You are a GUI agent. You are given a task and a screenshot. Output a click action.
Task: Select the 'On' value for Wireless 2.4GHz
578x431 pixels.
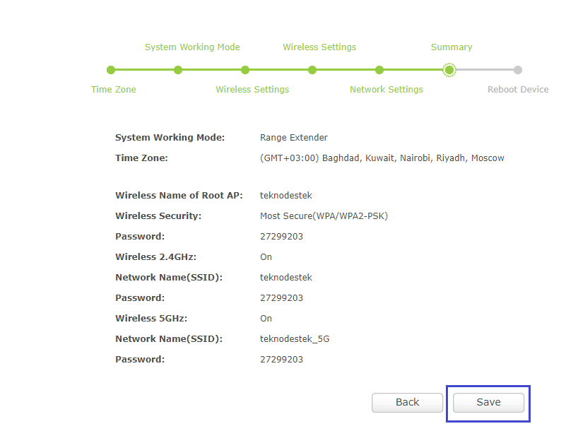click(266, 257)
